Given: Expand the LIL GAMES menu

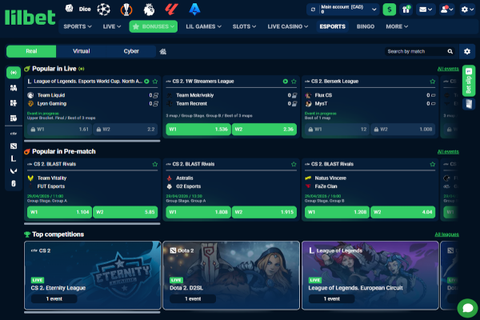Looking at the screenshot, I should pyautogui.click(x=203, y=26).
